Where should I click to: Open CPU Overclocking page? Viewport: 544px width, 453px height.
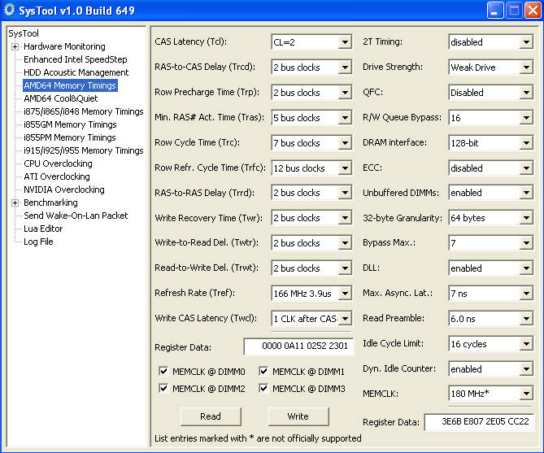click(x=58, y=163)
